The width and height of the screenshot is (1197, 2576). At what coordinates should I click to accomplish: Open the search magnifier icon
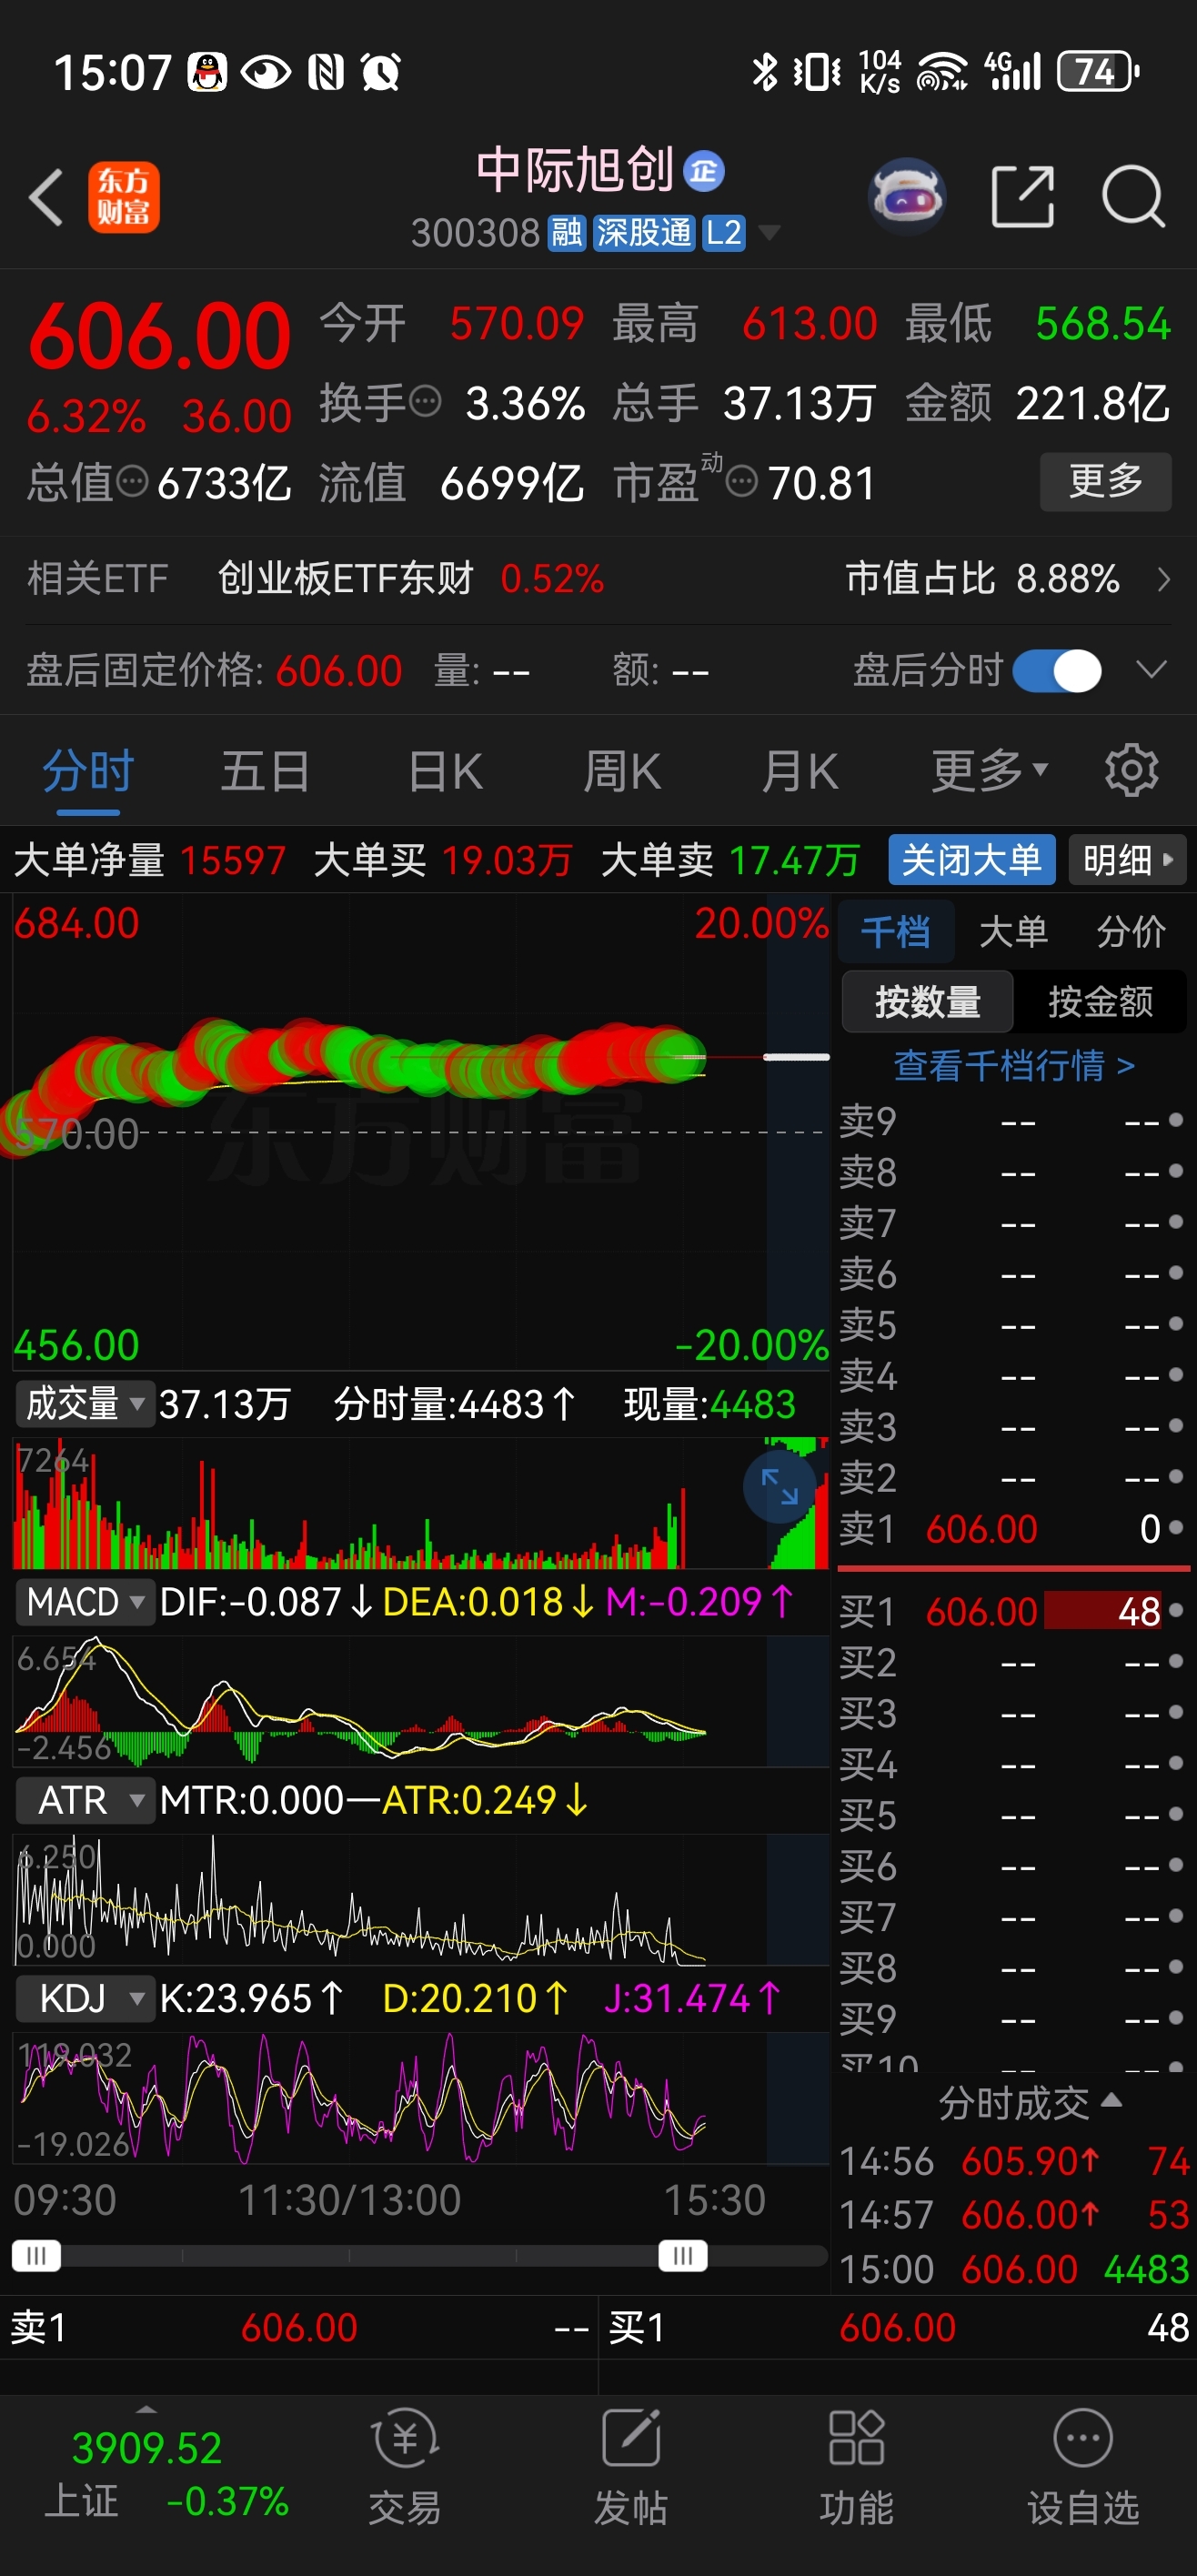pyautogui.click(x=1132, y=197)
